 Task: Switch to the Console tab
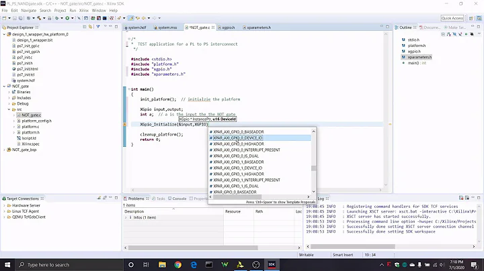click(x=177, y=199)
